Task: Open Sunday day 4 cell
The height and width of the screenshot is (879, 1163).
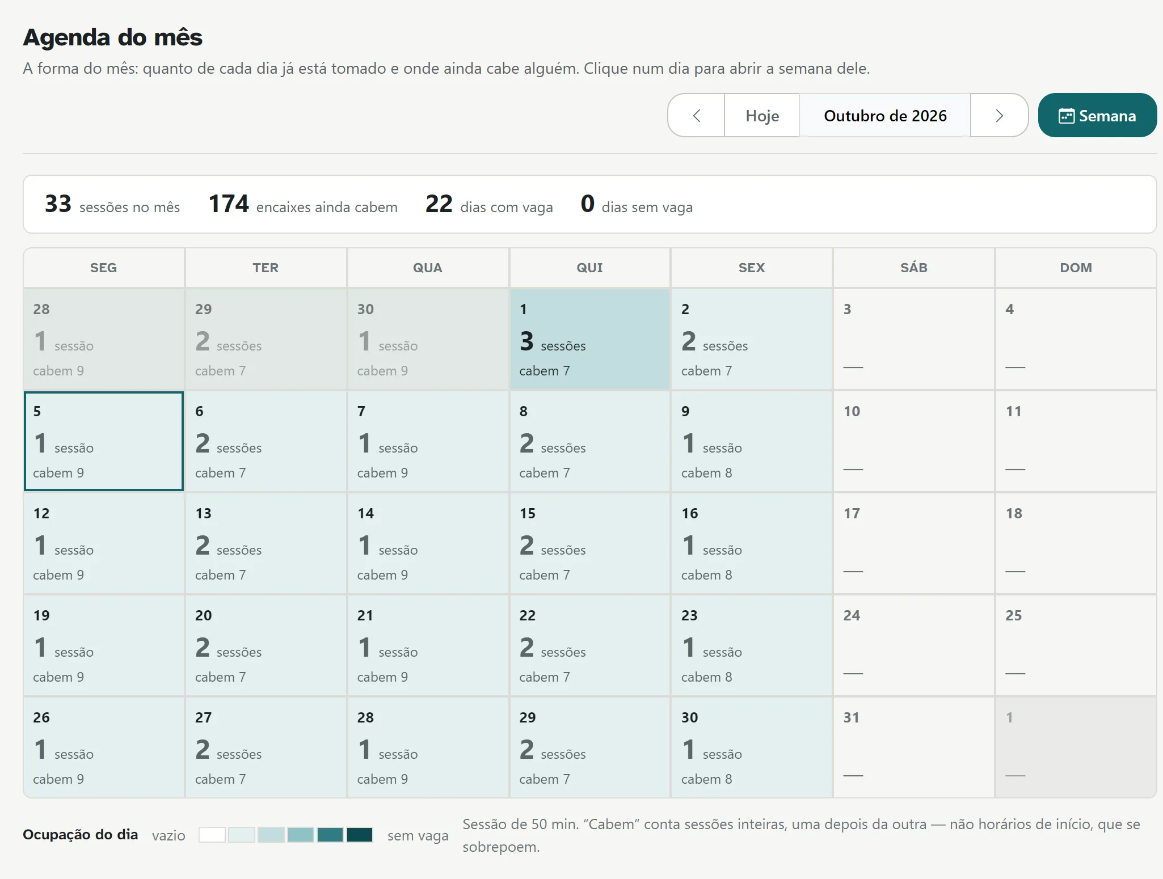Action: [x=1076, y=339]
